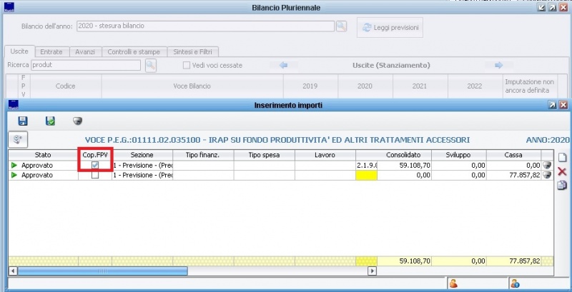Click magnifier icon next to Ricerca field

click(x=151, y=66)
